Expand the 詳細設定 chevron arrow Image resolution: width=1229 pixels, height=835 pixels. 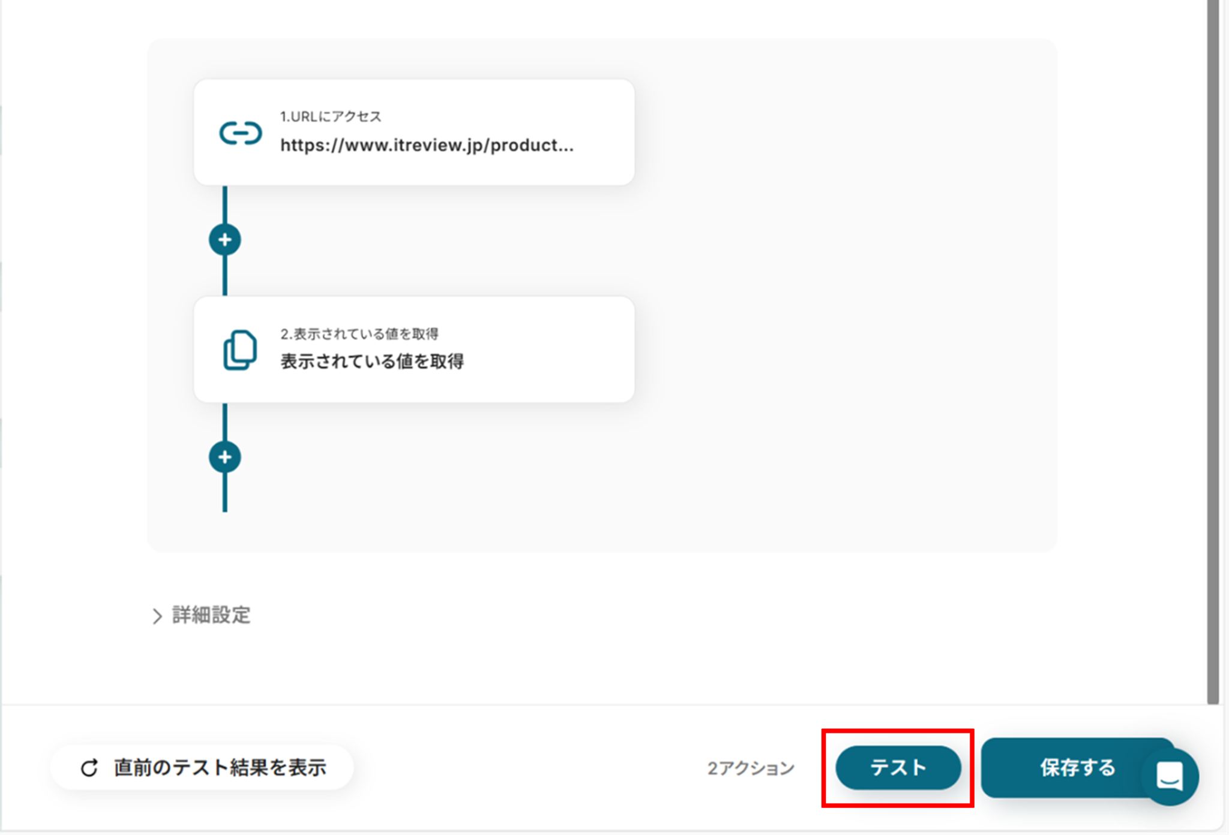coord(157,616)
